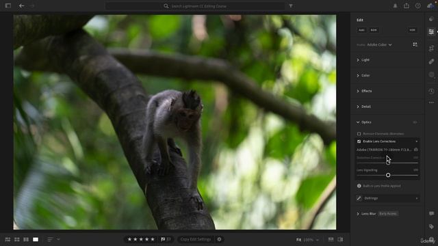
Task: Uncheck Enable Lens Corrections checkbox
Action: click(x=359, y=141)
